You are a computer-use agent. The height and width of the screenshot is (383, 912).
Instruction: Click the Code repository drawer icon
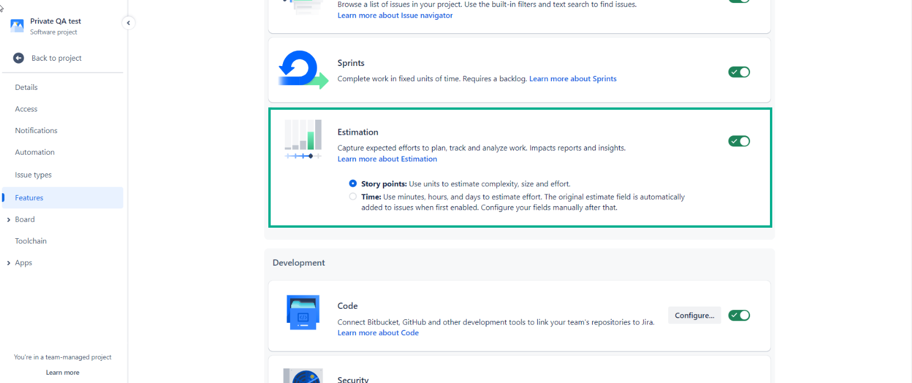point(303,312)
